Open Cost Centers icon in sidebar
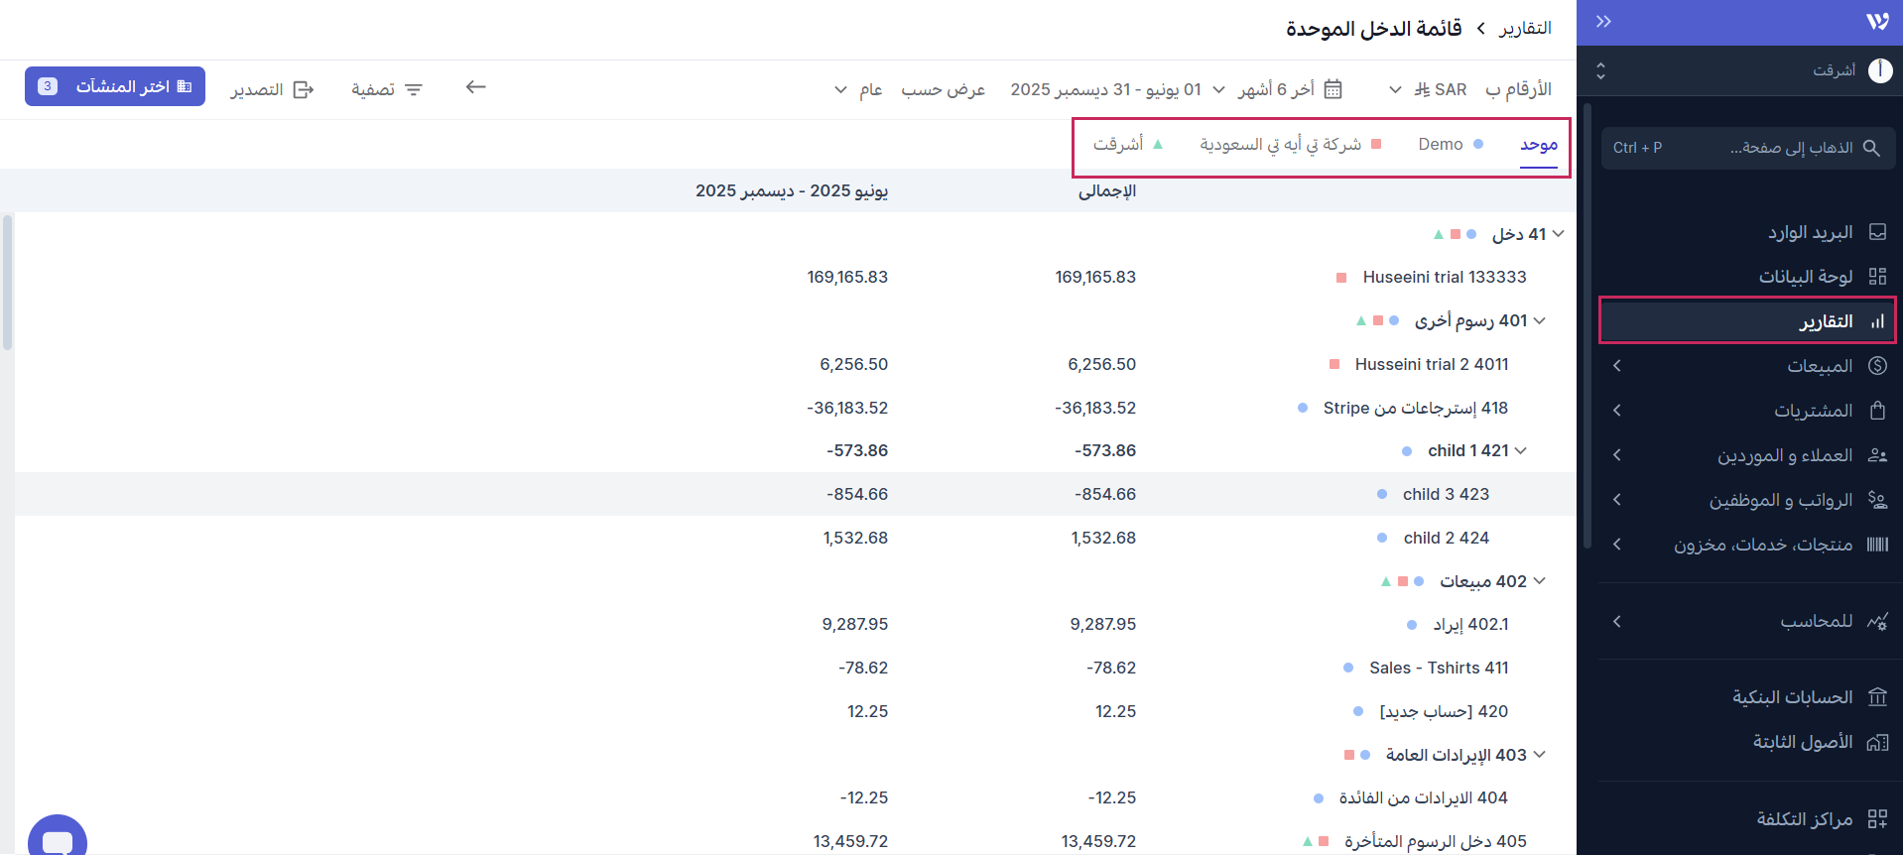This screenshot has width=1903, height=855. pos(1877,818)
